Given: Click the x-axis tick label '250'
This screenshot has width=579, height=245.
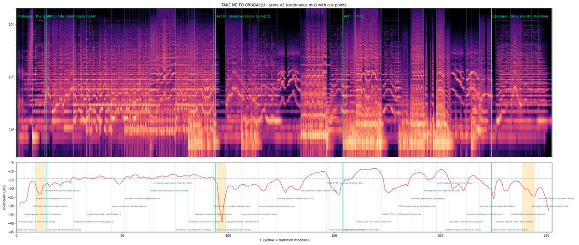Looking at the screenshot, I should point(546,235).
